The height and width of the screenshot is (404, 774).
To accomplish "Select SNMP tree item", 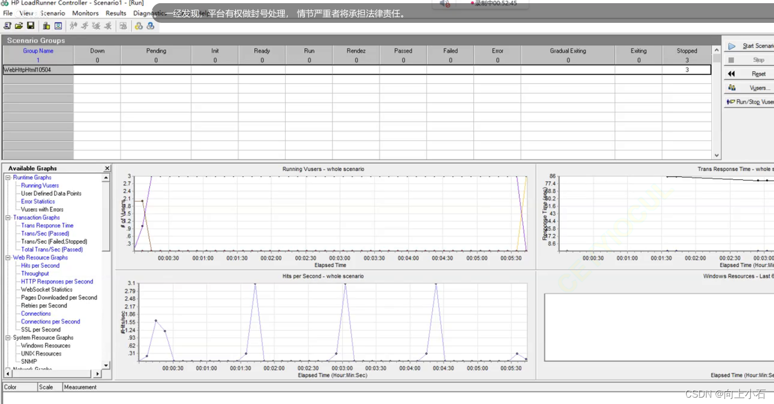I will point(29,362).
